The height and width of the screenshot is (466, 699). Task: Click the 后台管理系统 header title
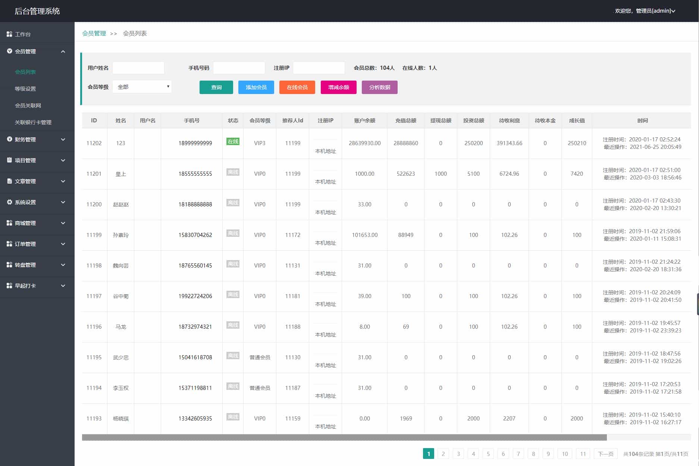[37, 11]
